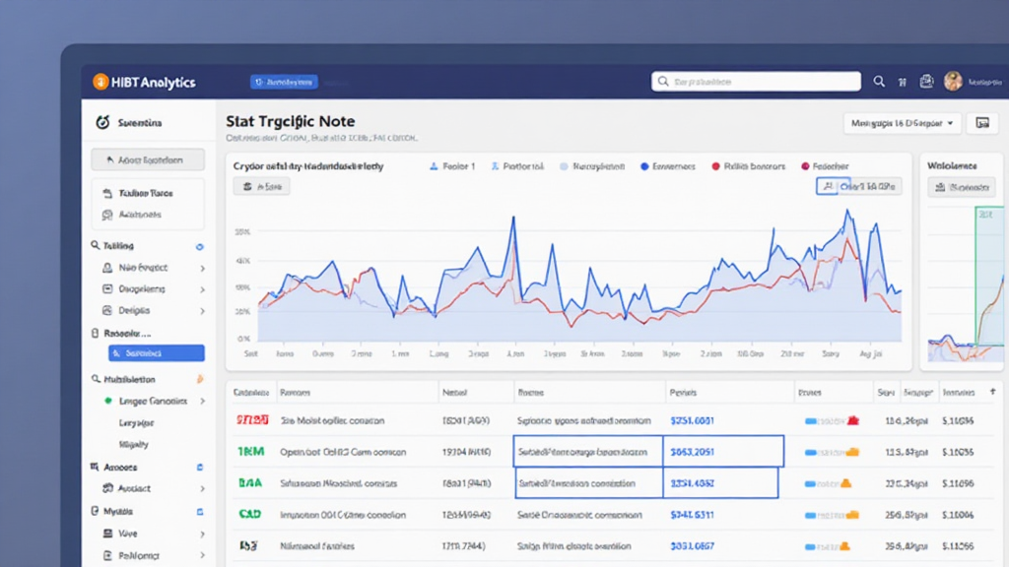Open the notifications icon in the top bar
The width and height of the screenshot is (1009, 567).
pyautogui.click(x=925, y=81)
